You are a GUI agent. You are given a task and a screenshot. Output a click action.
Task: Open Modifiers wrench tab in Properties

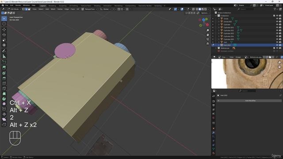(x=214, y=132)
